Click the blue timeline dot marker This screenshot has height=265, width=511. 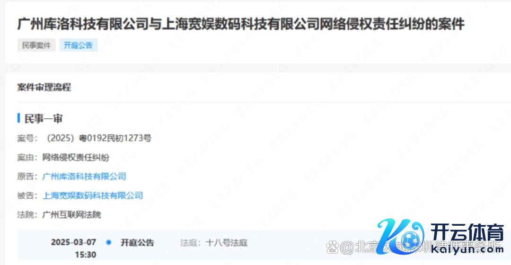[x=108, y=242]
